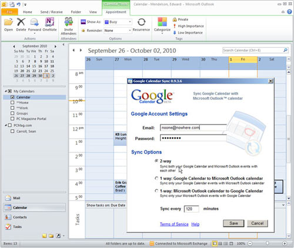Expand navigation pane button options
Viewport: 294px width, 248px height.
64,236
